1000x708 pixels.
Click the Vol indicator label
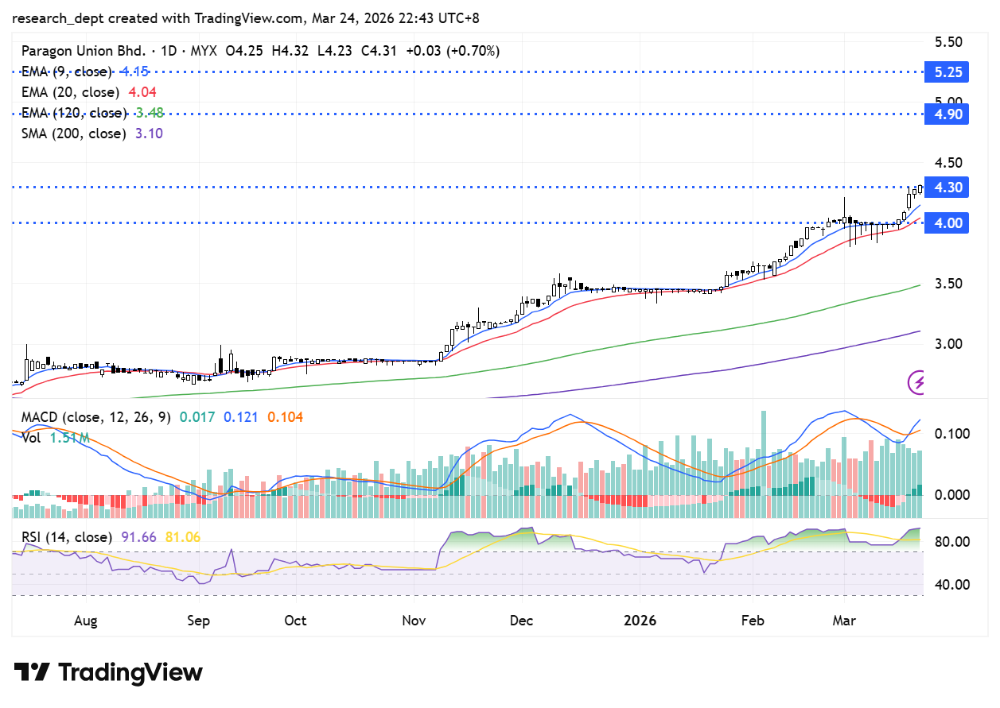[32, 438]
